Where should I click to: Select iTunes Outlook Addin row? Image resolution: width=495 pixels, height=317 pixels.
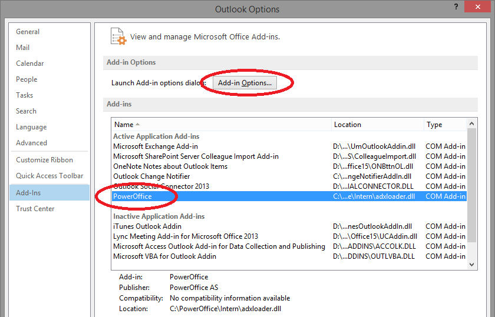289,226
